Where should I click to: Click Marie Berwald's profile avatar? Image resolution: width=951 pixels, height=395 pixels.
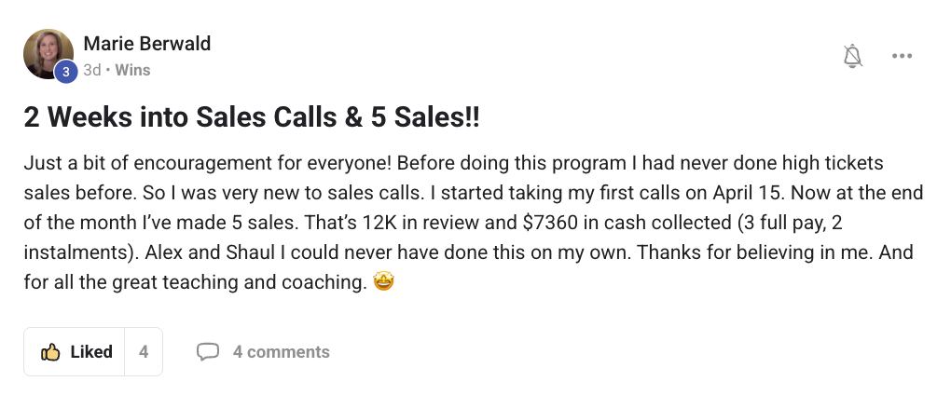click(x=48, y=52)
